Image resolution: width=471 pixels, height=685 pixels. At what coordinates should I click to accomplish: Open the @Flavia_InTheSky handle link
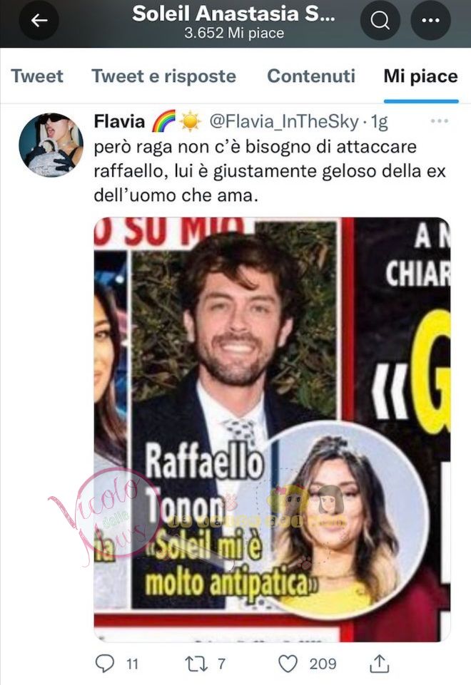(x=284, y=121)
